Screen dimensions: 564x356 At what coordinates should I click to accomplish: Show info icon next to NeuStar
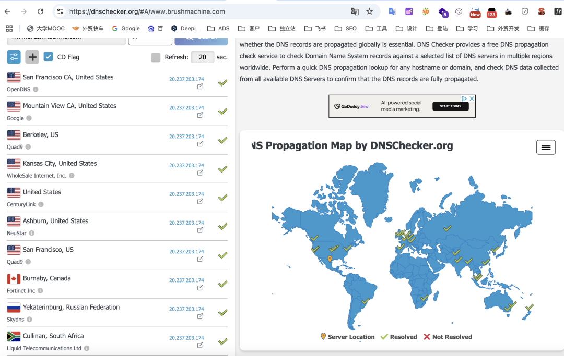[32, 233]
